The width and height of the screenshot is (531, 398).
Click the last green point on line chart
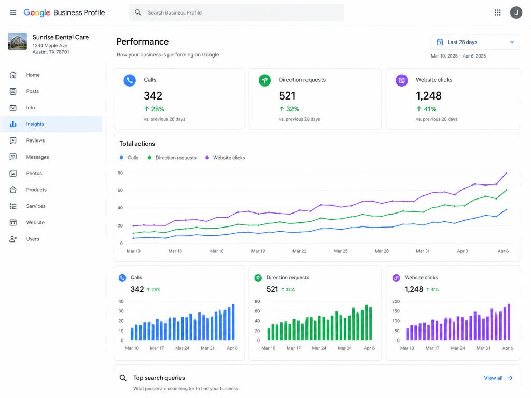click(507, 190)
